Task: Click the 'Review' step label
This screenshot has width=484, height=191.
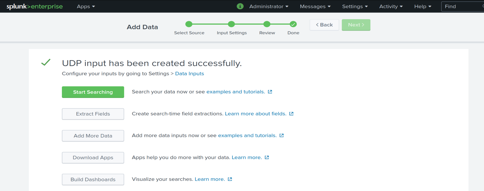Action: tap(267, 33)
